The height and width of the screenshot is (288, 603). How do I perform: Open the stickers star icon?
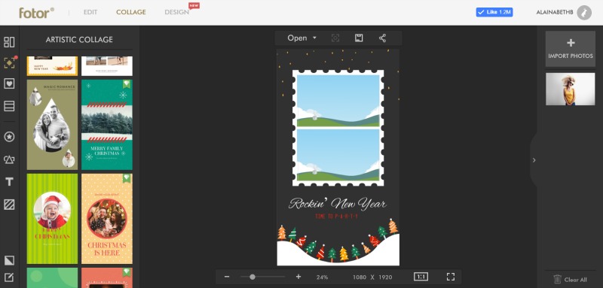point(9,137)
